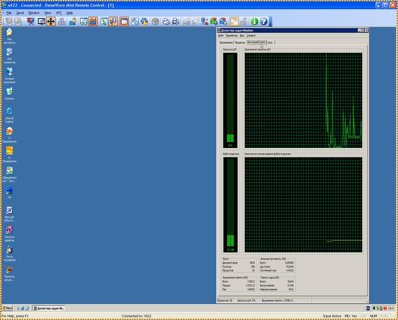Toggle the orange-framed screen toolbar button

pos(124,21)
